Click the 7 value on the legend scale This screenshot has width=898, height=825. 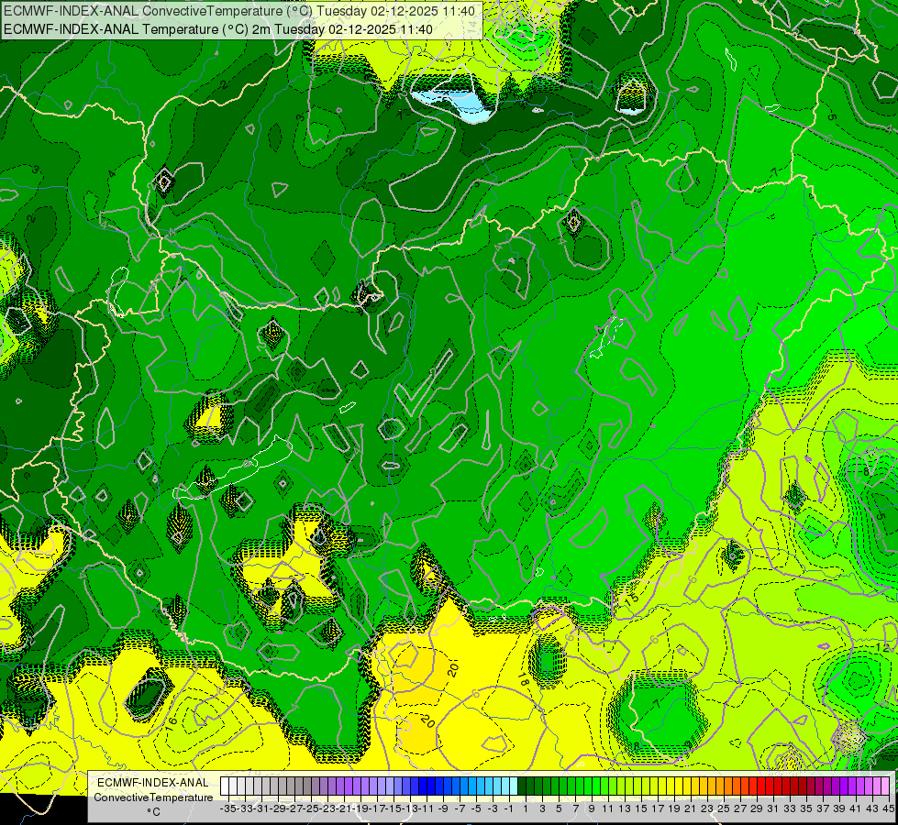575,808
